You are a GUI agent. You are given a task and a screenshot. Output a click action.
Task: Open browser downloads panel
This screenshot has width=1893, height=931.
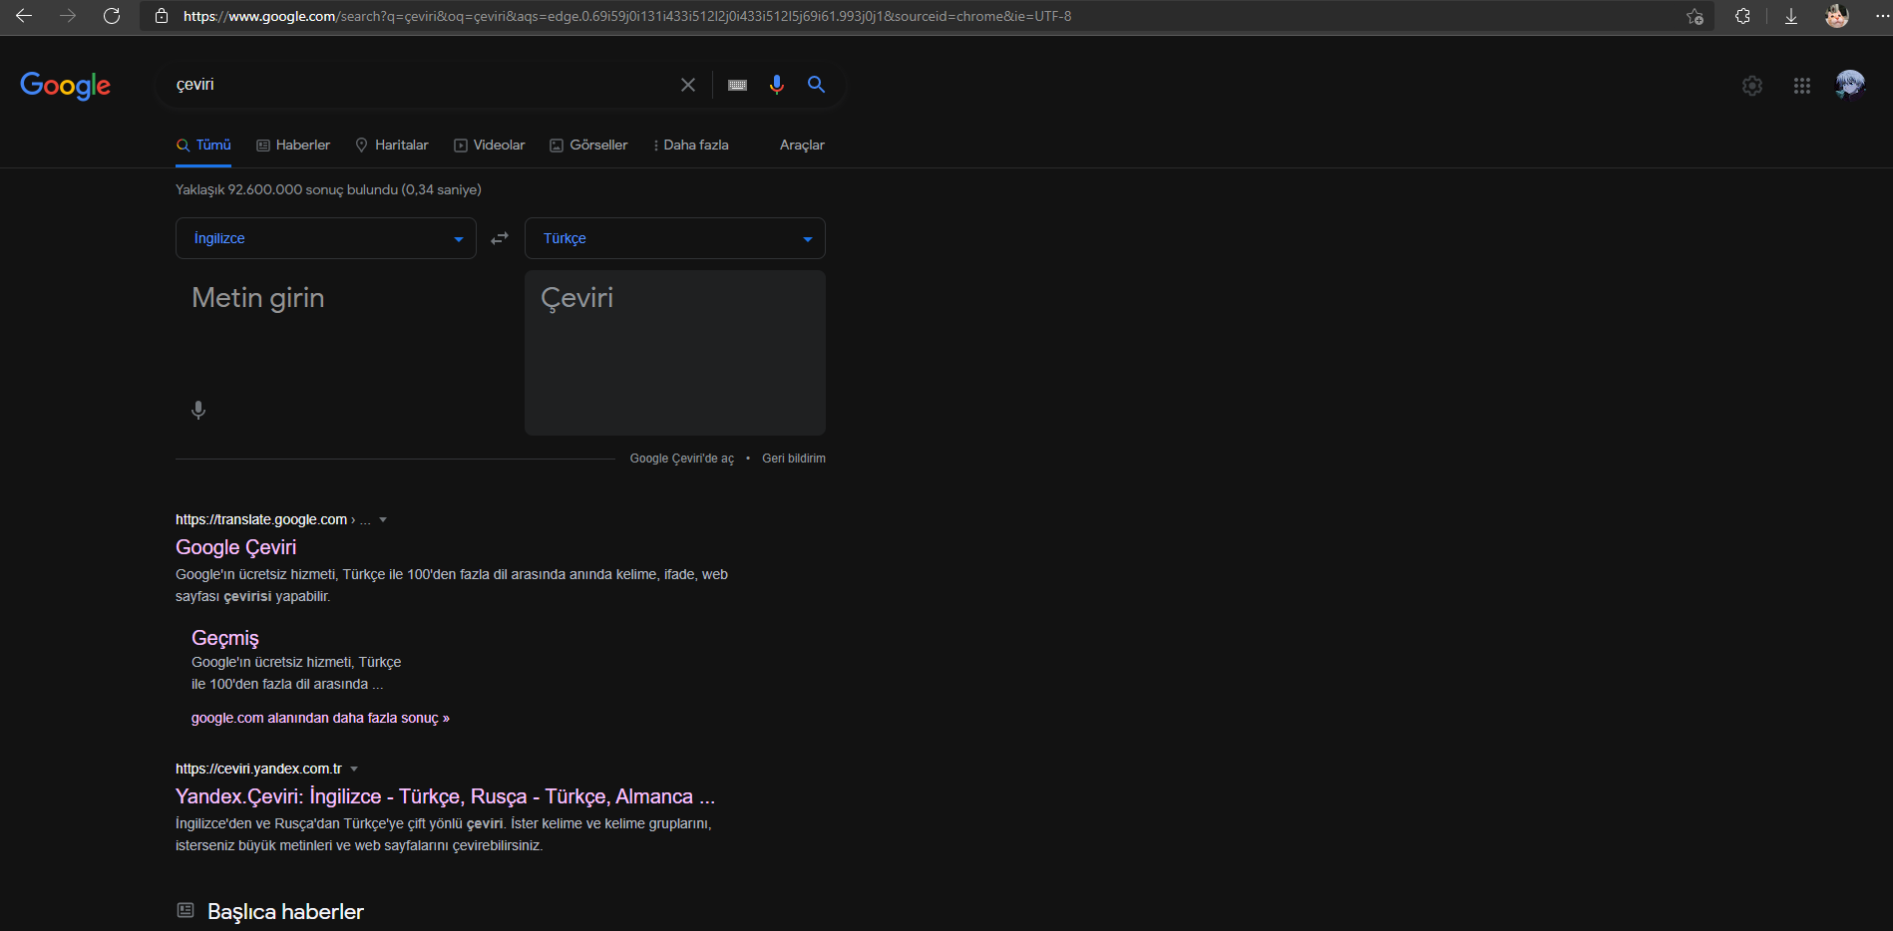[x=1791, y=16]
